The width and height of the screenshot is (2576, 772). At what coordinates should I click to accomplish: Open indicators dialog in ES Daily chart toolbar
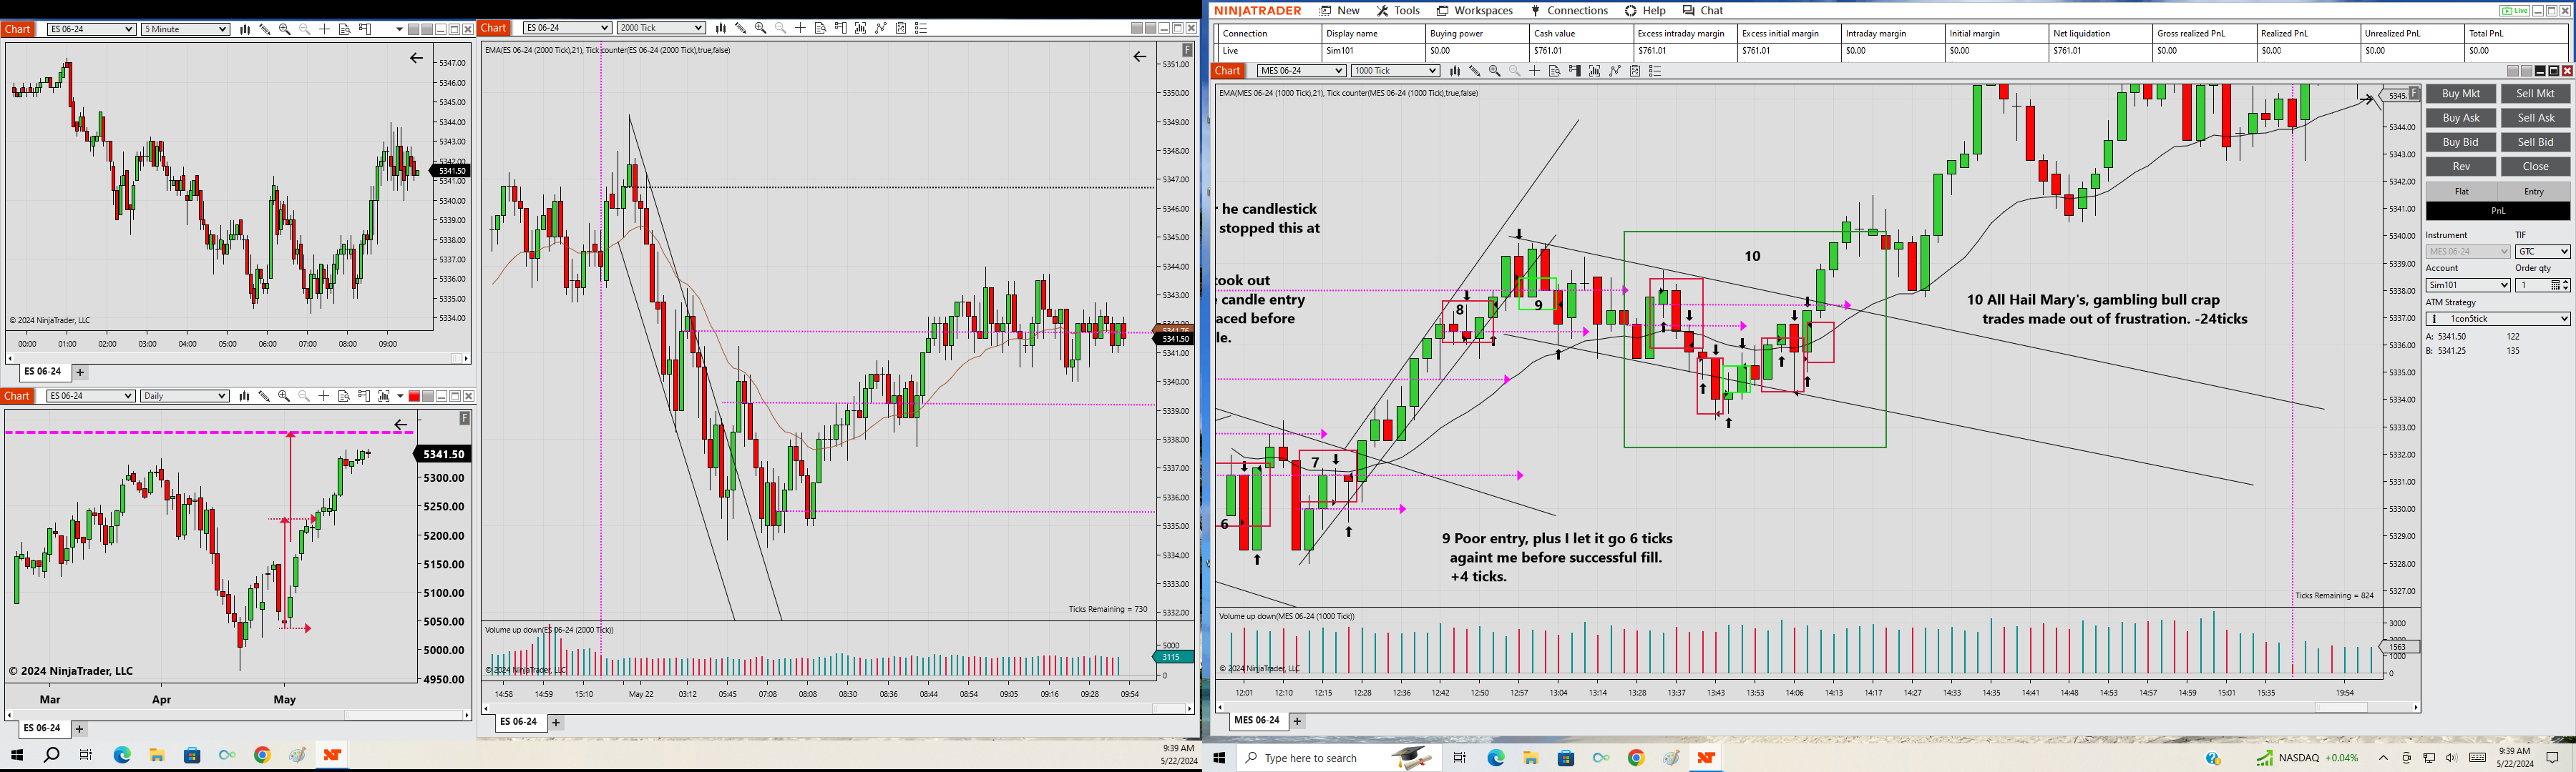(384, 397)
